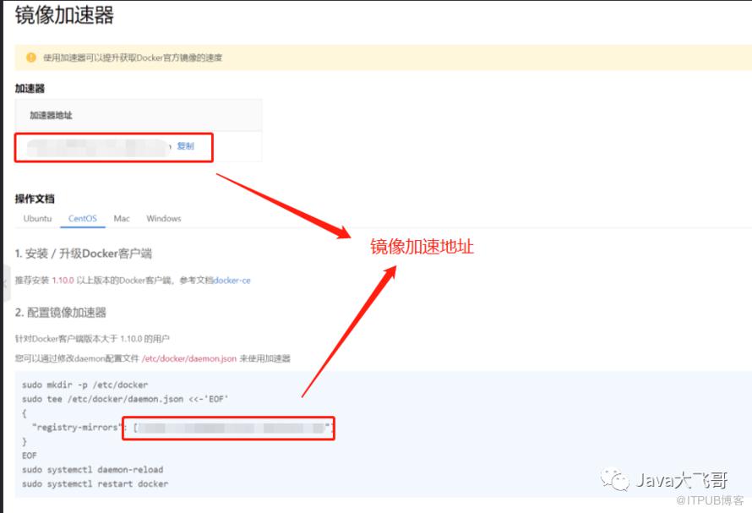Click the sudo systemctl restart docker line
This screenshot has height=513, width=752.
[95, 483]
